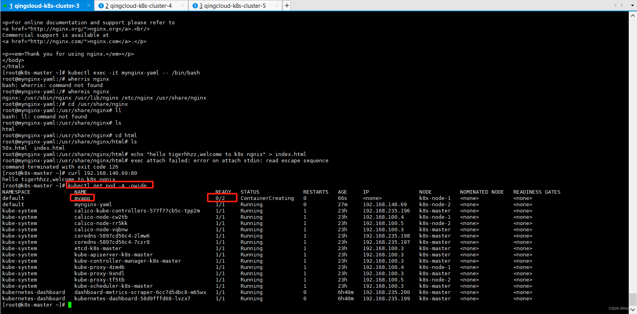Viewport: 637px width, 314px height.
Task: Select pod name calico-node-cw2tb
Action: (101, 217)
